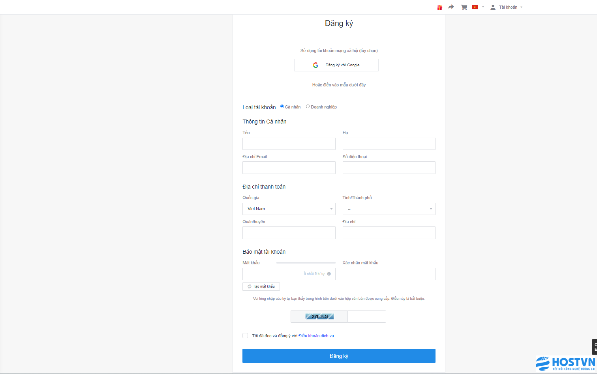Click the captcha text input box
The image size is (597, 374).
tap(367, 316)
